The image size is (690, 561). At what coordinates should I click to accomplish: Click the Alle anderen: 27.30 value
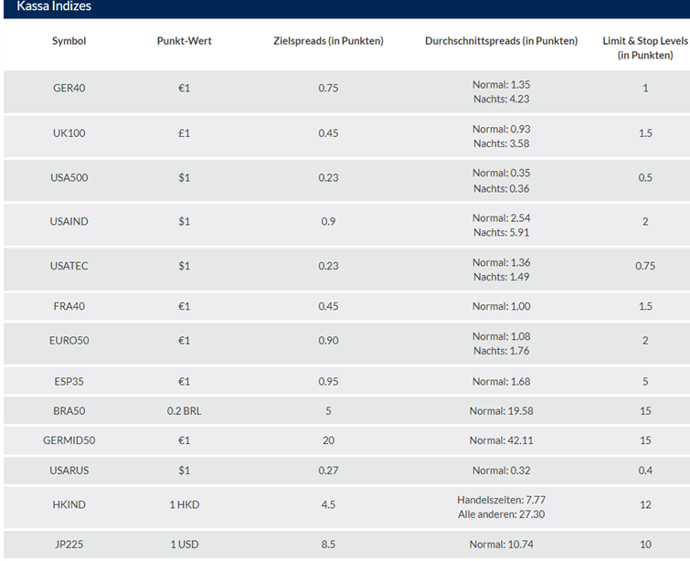click(501, 514)
